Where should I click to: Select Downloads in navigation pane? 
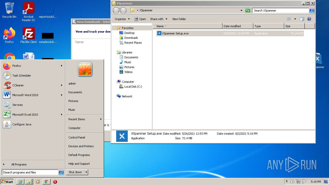coord(131,38)
